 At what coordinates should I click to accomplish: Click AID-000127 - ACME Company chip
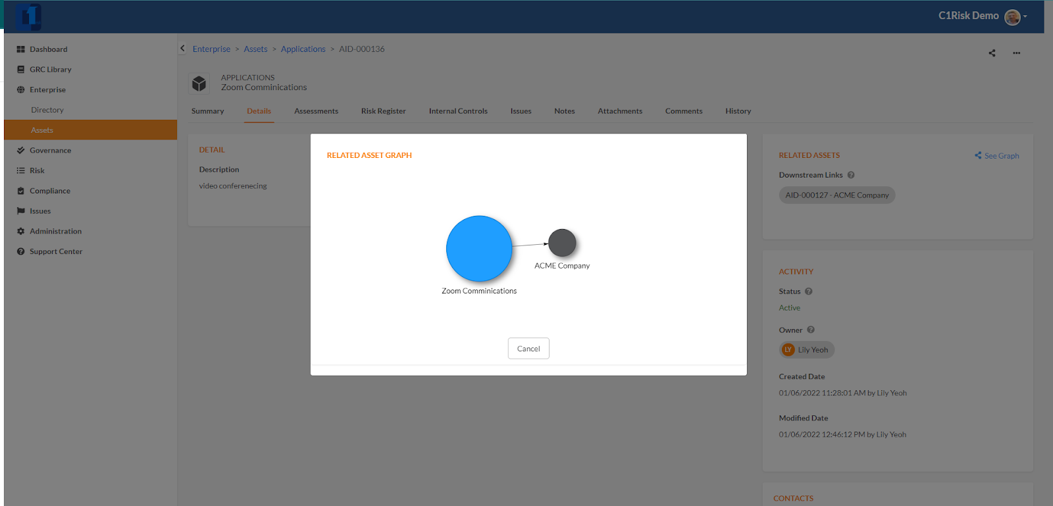point(837,195)
